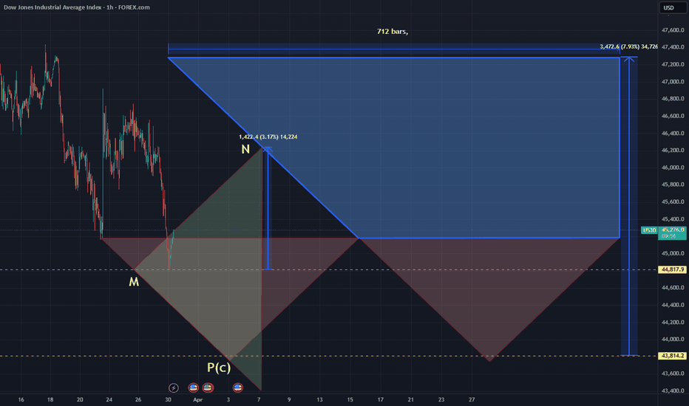689x406 pixels.
Task: Open the US flag event icon closest to date 7
Action: tap(238, 388)
